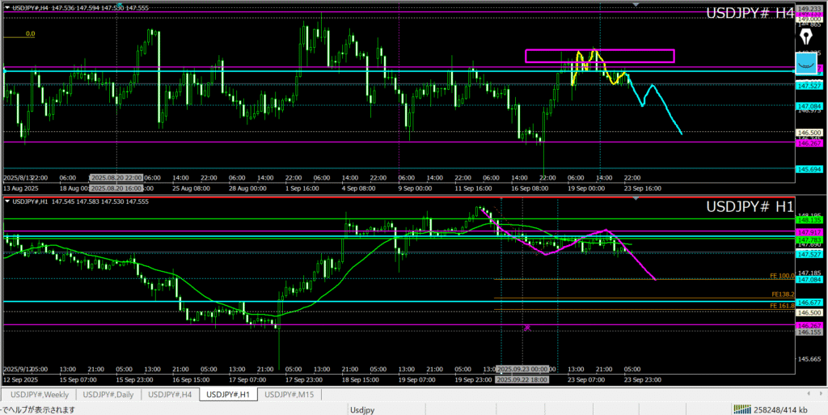Viewport: 828px width, 415px height.
Task: Click the FE 161.8 Fibonacci label
Action: (783, 306)
